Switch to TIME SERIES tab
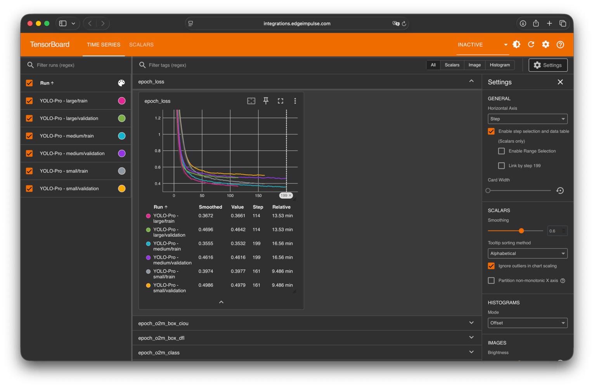Viewport: 594px width, 388px height. [104, 45]
